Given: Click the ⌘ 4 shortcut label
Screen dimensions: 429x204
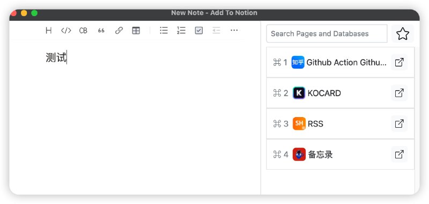Looking at the screenshot, I should (280, 155).
